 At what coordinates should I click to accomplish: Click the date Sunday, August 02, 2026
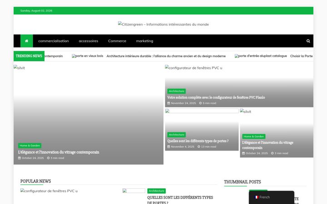click(x=36, y=10)
